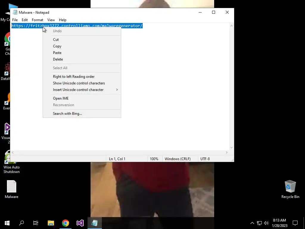Viewport: 305px width, 229px height.
Task: Open Google Chrome from the taskbar
Action: [x=65, y=223]
